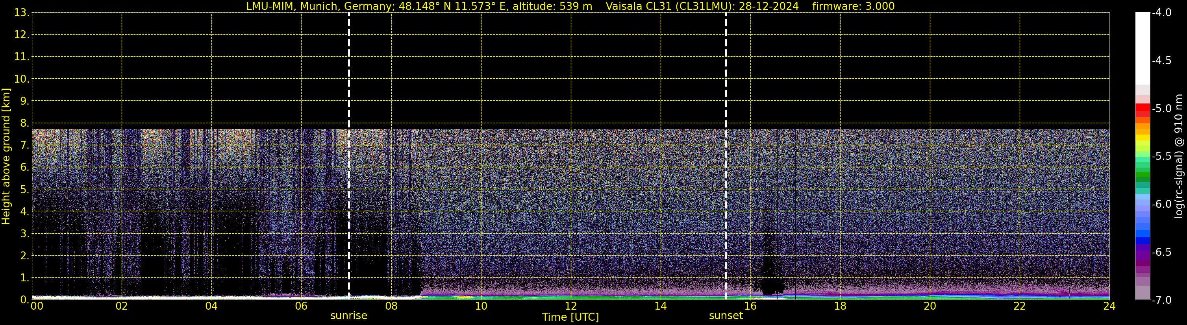This screenshot has width=1187, height=325.
Task: Click the '9.' tick on the height axis
Action: (x=24, y=101)
